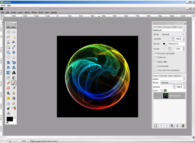Screen dimensions: 195x143
Task: Open the Filters menu
Action: coord(34,12)
